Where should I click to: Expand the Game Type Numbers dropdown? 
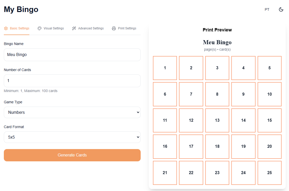pos(72,113)
